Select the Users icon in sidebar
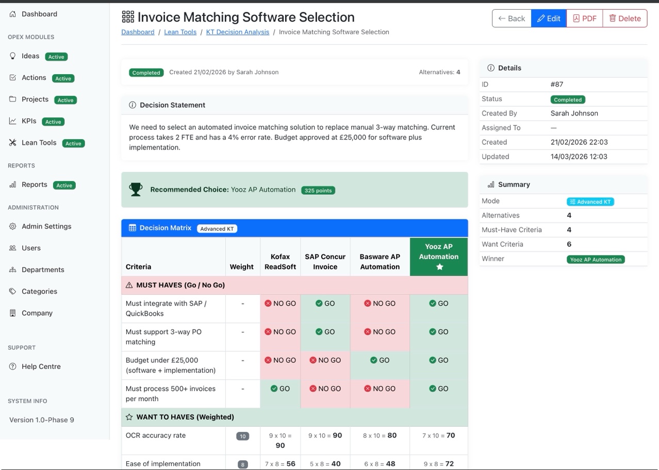This screenshot has height=470, width=659. tap(12, 248)
